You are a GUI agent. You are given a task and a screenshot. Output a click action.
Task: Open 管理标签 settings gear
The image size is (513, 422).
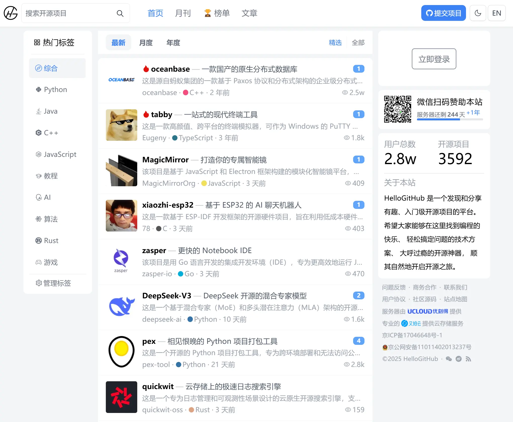[53, 283]
